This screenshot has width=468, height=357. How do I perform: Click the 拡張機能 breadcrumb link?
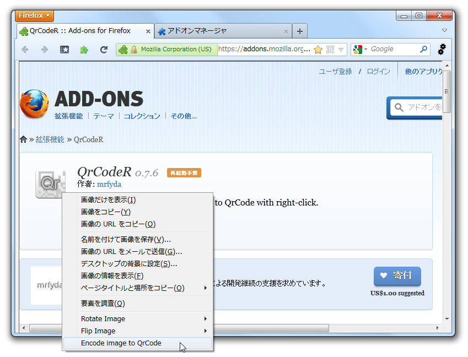(x=50, y=139)
